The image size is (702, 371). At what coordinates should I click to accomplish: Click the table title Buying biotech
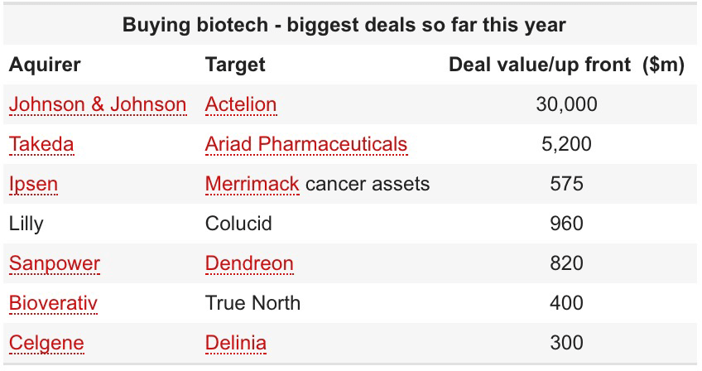pos(344,25)
